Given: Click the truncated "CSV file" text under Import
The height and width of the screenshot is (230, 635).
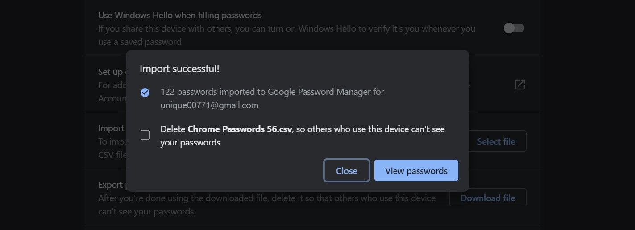Looking at the screenshot, I should pos(112,155).
